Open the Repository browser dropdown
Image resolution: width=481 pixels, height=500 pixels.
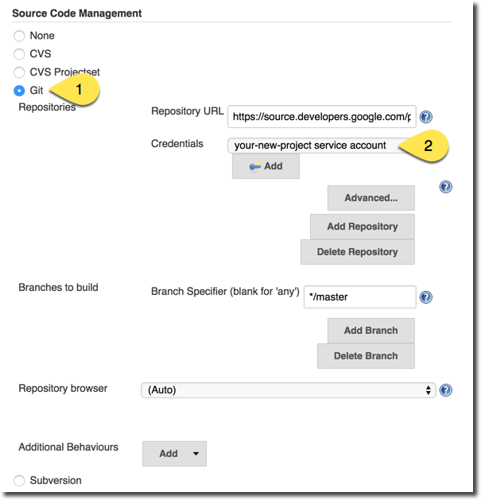(289, 390)
